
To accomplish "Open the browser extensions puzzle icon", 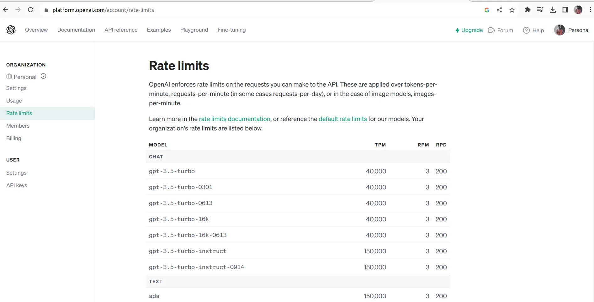I will [x=528, y=10].
